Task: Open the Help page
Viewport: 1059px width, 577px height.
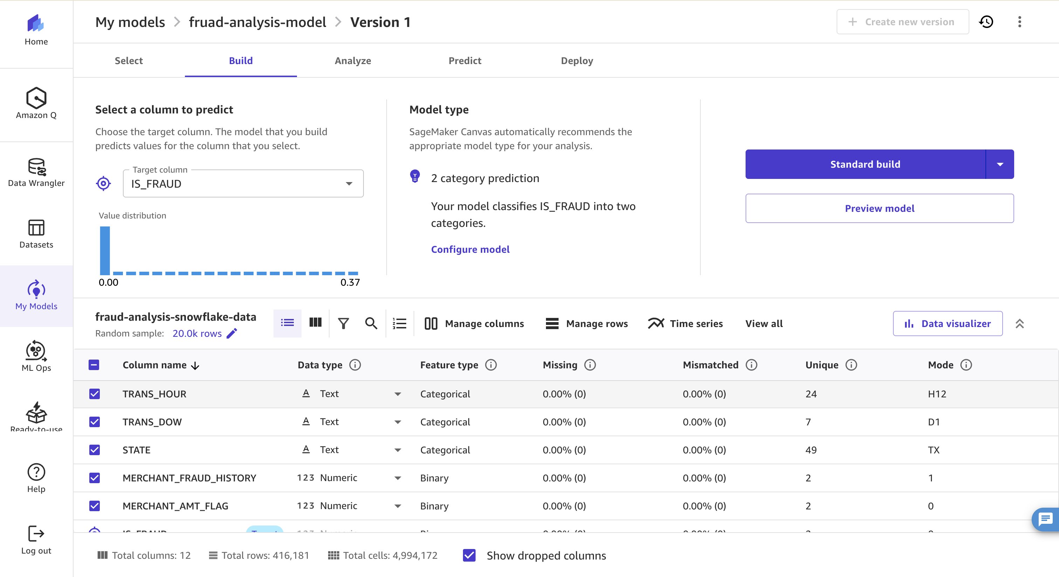Action: [x=36, y=478]
